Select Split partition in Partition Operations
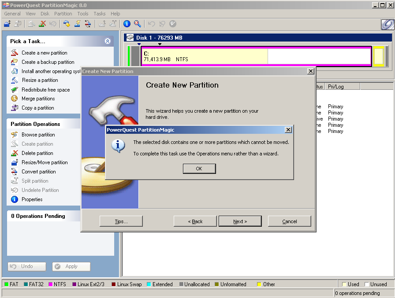 pos(35,181)
